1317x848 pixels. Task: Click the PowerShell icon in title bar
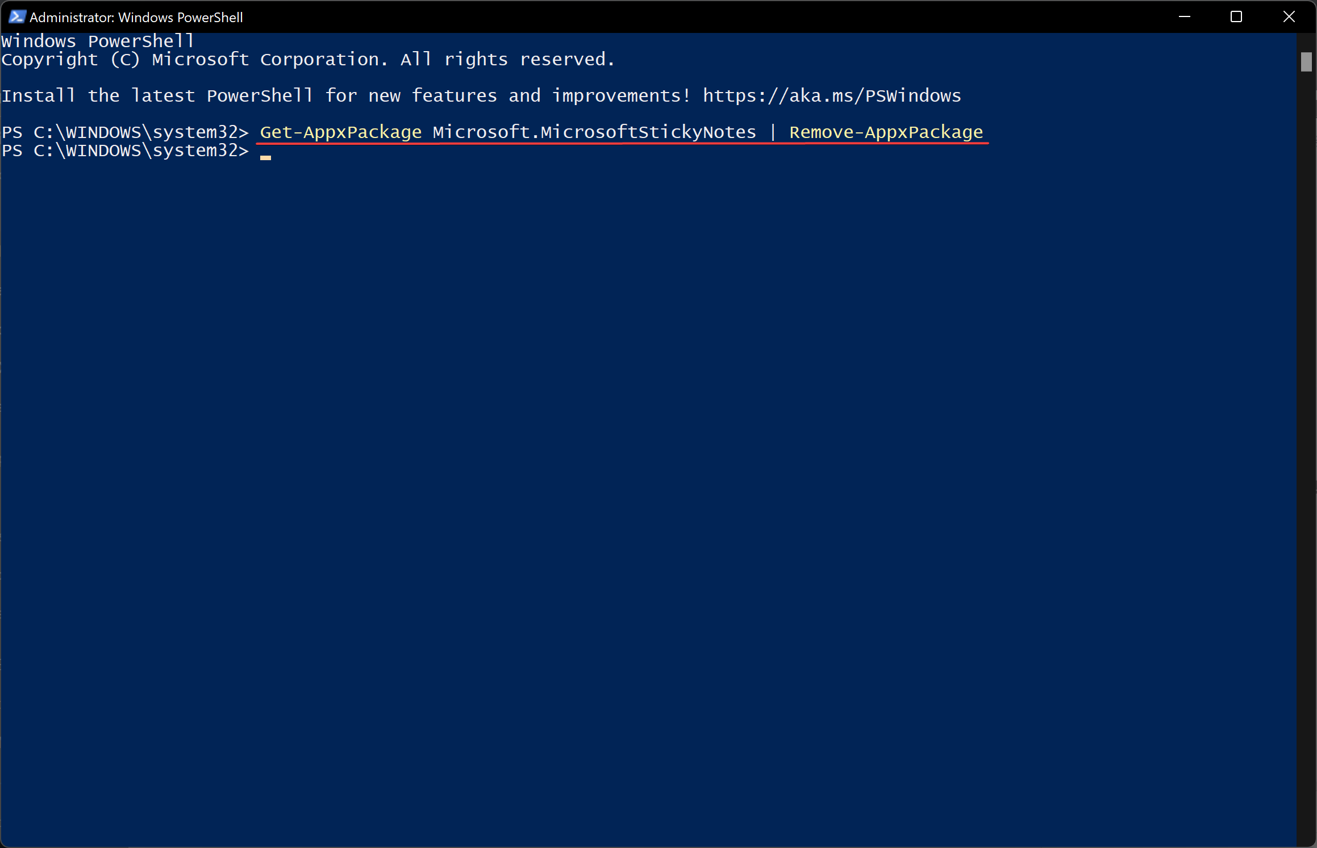(17, 17)
